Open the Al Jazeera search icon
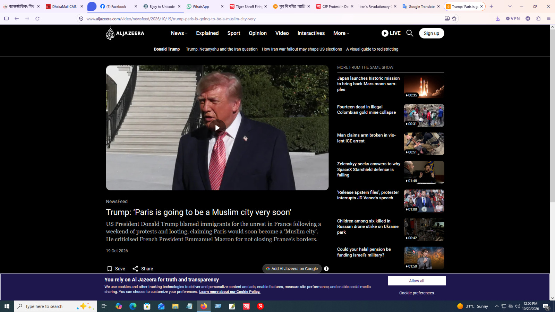This screenshot has width=555, height=312. coord(410,33)
